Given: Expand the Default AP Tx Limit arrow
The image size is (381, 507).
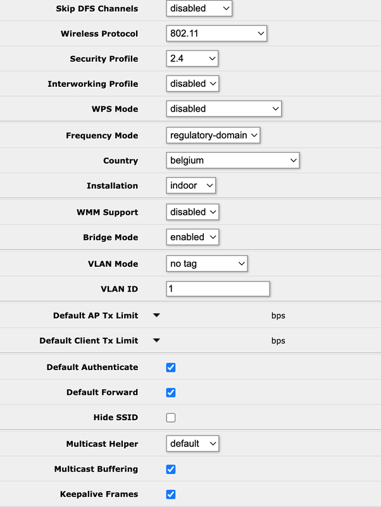Looking at the screenshot, I should [156, 315].
